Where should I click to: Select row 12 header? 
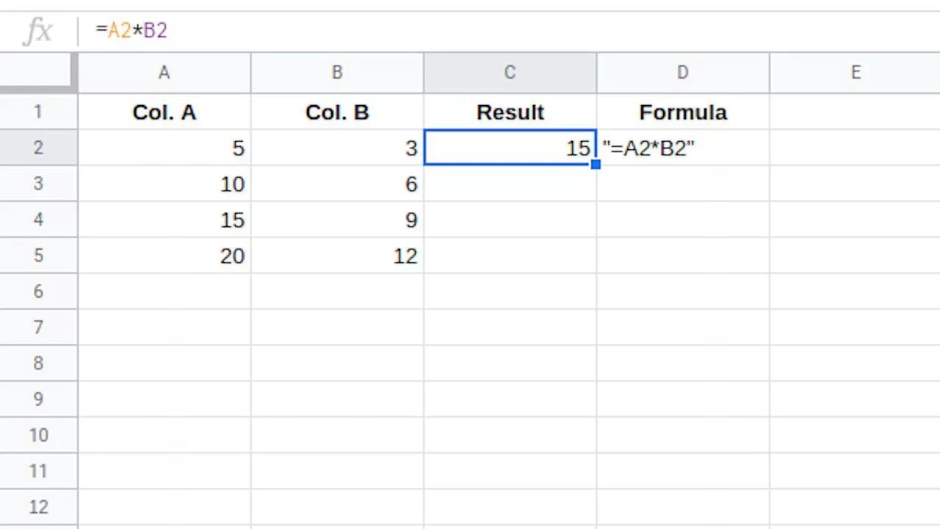point(38,507)
